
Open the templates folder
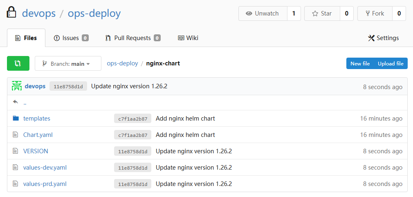[x=37, y=119]
